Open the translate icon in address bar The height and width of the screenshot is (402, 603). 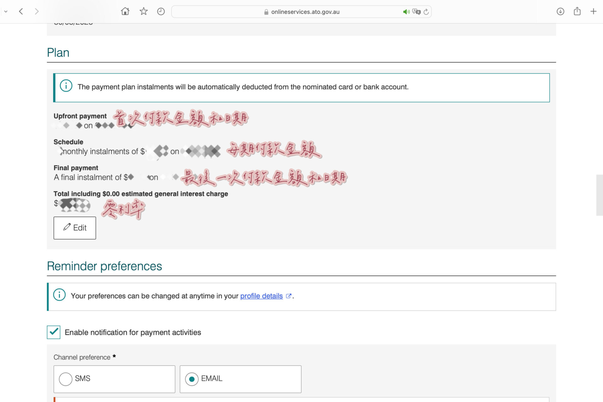pyautogui.click(x=416, y=12)
